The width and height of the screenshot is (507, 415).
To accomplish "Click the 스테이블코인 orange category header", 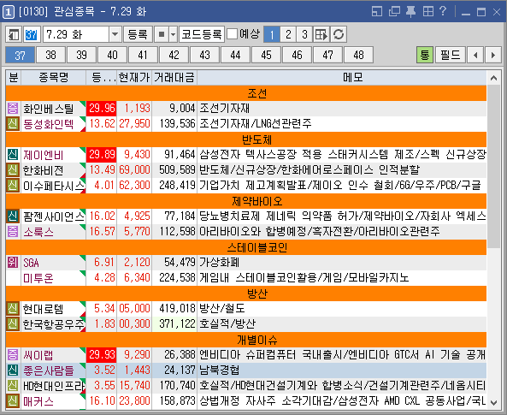I will pyautogui.click(x=246, y=247).
